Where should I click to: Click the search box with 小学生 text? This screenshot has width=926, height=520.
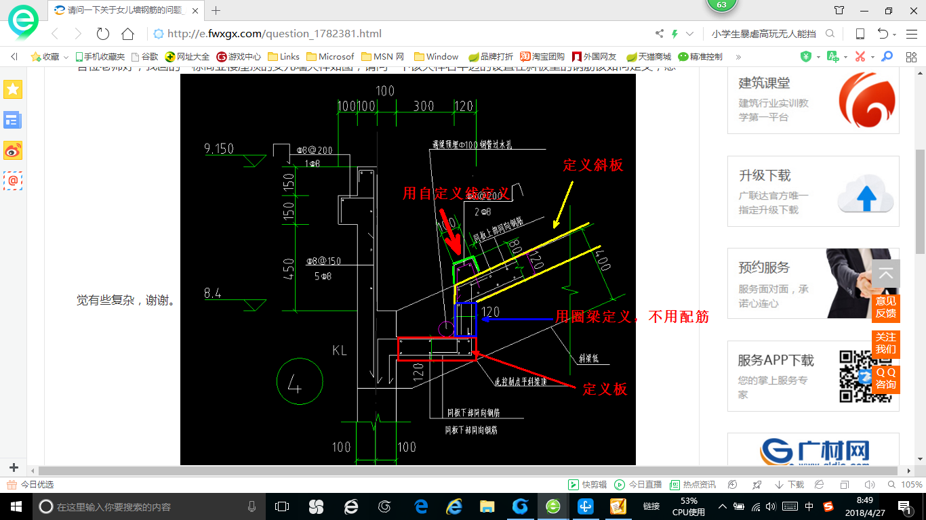[763, 34]
